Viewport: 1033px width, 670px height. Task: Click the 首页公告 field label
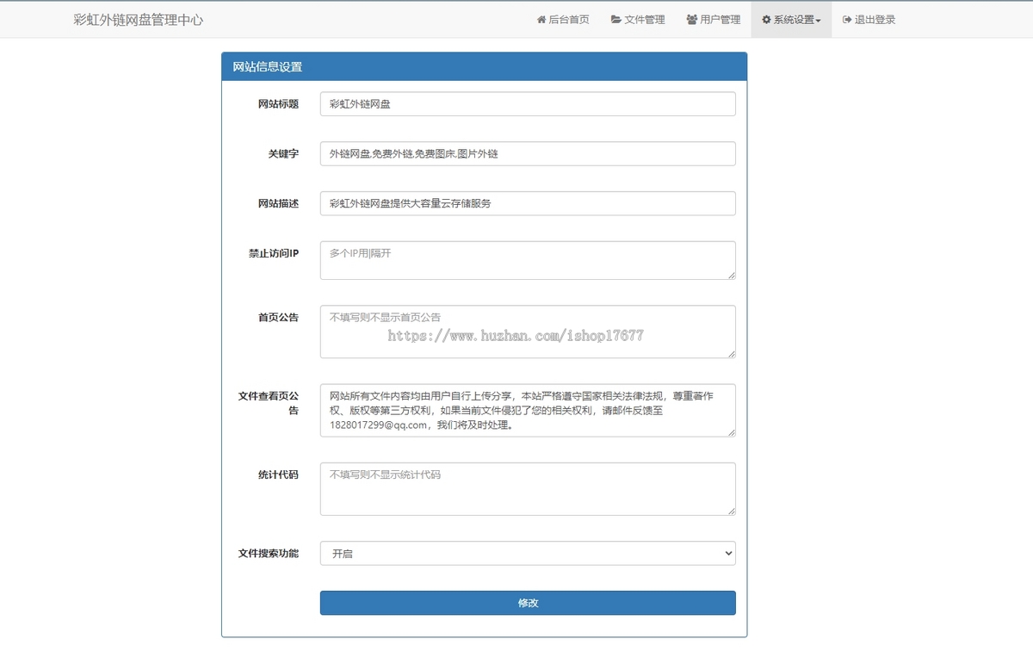point(278,317)
